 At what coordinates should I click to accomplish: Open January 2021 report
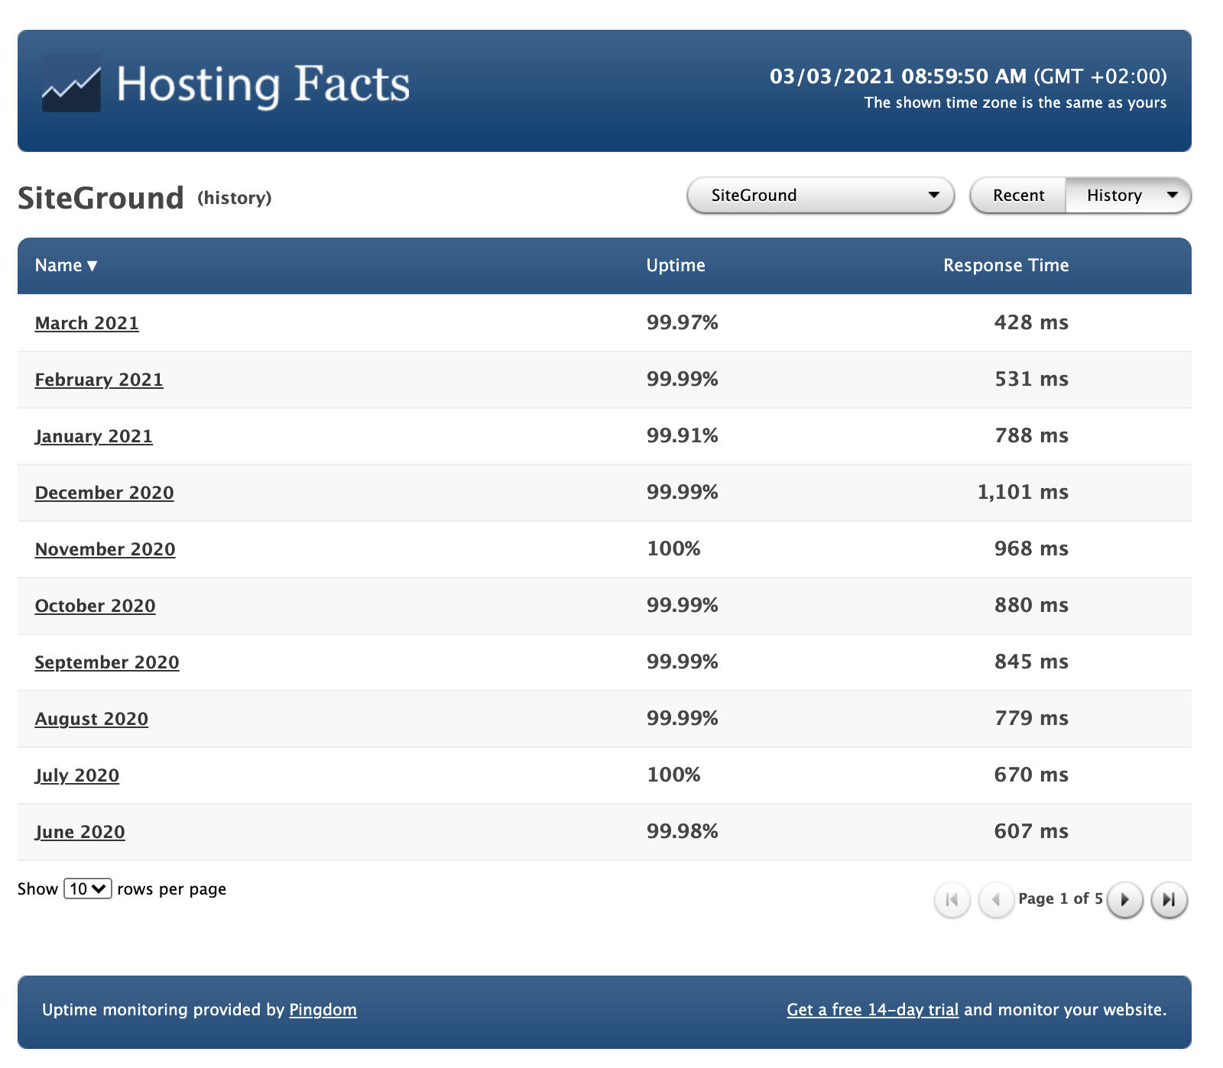pyautogui.click(x=94, y=436)
